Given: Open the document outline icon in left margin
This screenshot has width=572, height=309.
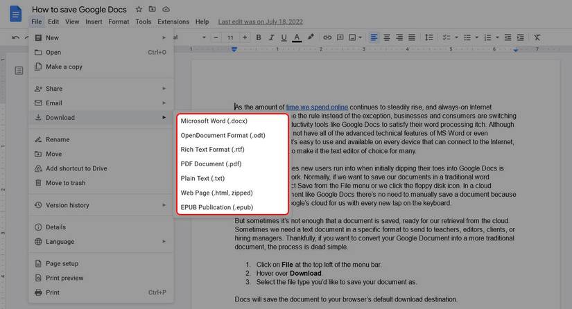Looking at the screenshot, I should (x=19, y=71).
